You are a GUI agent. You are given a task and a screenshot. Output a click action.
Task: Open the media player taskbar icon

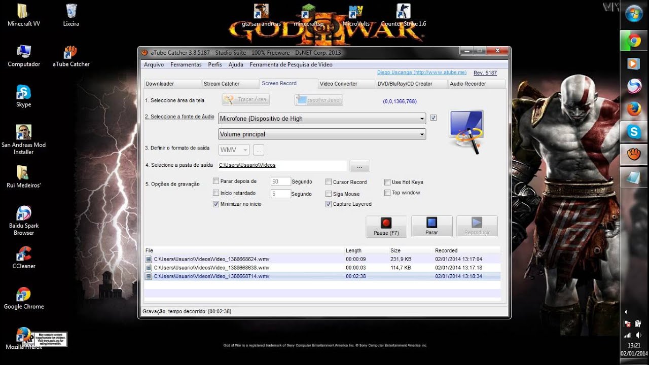[634, 63]
